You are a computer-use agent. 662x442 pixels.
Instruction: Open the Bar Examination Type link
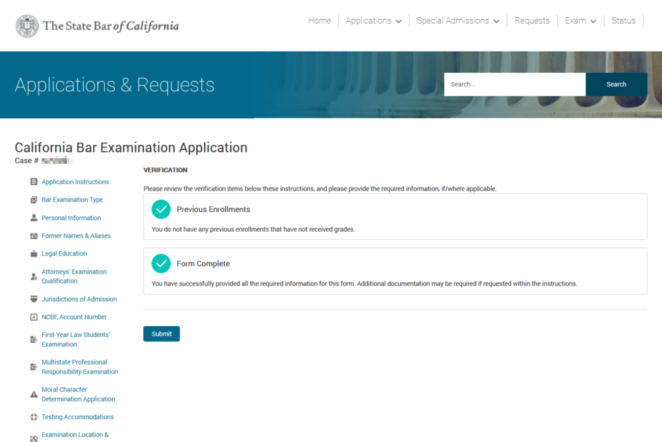point(72,200)
